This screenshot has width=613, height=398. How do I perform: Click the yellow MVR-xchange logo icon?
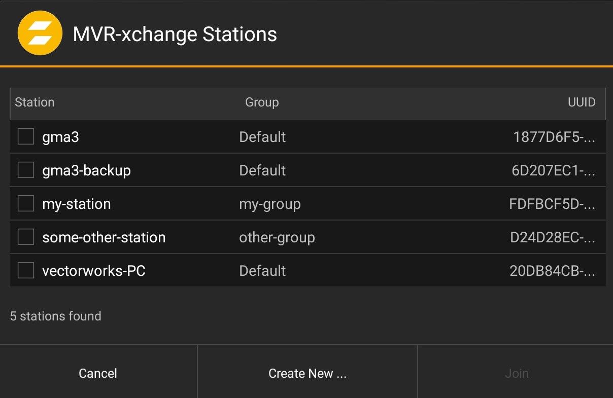click(40, 33)
